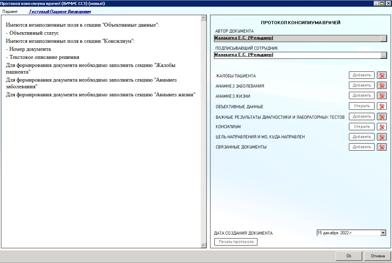
Task: Click the ЖАЛОБЫ ПАЦИЕНТА section label
Action: pyautogui.click(x=236, y=76)
